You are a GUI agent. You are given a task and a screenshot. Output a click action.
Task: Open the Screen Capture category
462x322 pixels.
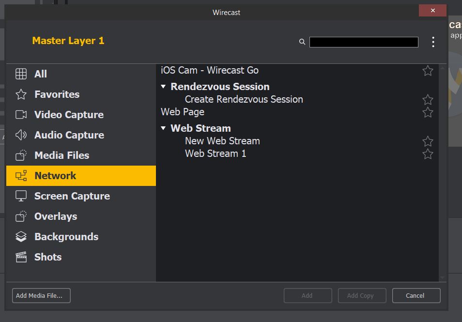tap(81, 196)
